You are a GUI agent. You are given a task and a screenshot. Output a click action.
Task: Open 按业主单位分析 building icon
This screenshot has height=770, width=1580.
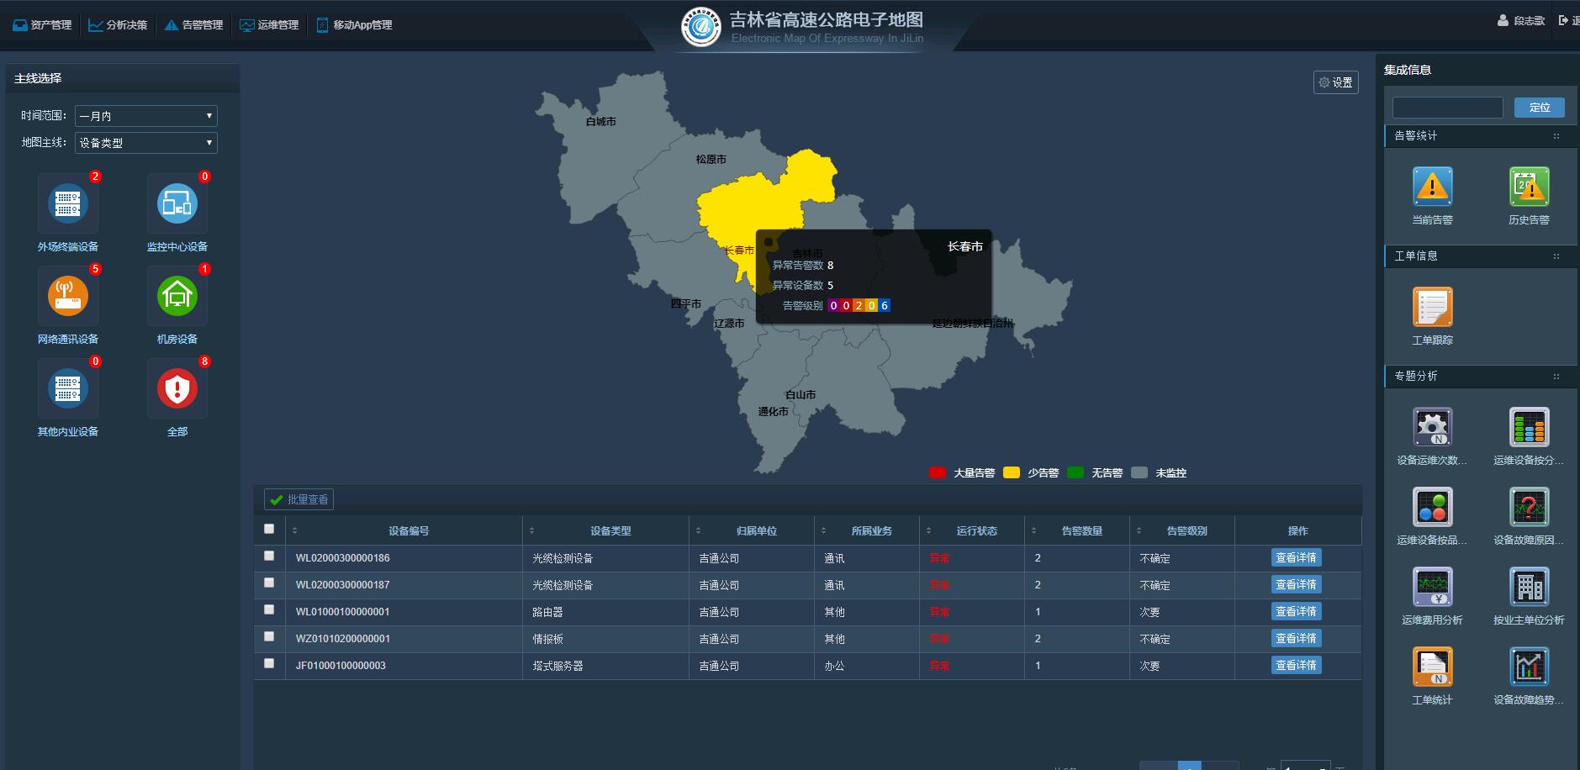click(x=1529, y=587)
